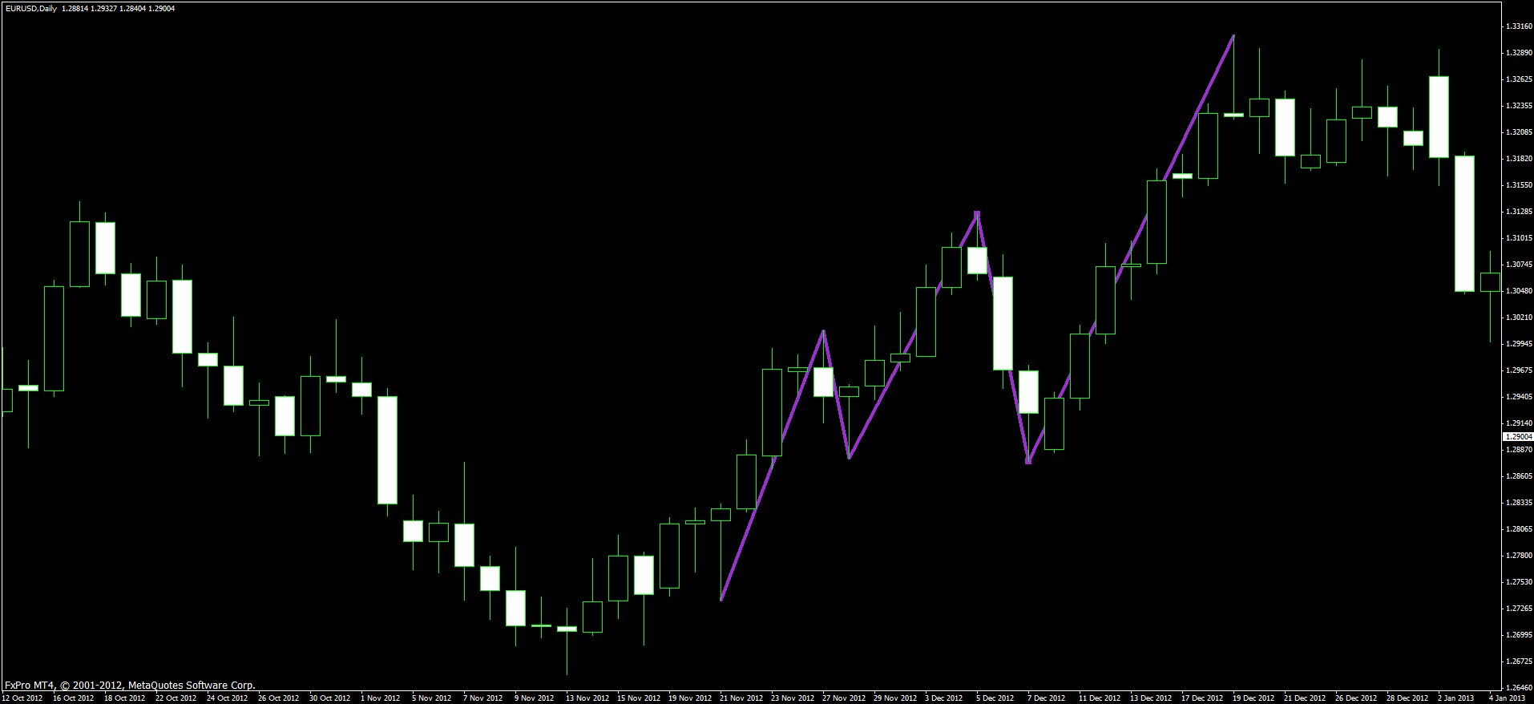
Task: Click the 1.26460 price scale label
Action: (x=1519, y=688)
